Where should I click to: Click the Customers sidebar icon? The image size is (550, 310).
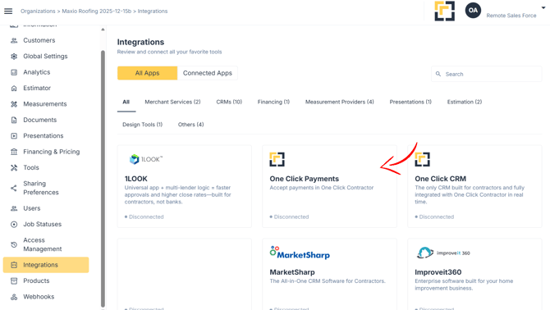pos(14,40)
